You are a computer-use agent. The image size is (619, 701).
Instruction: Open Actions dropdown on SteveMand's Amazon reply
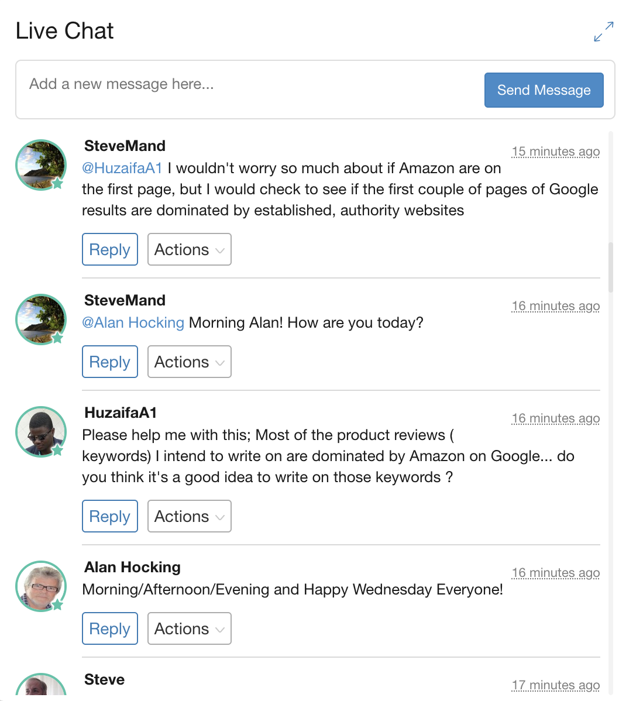click(x=190, y=249)
